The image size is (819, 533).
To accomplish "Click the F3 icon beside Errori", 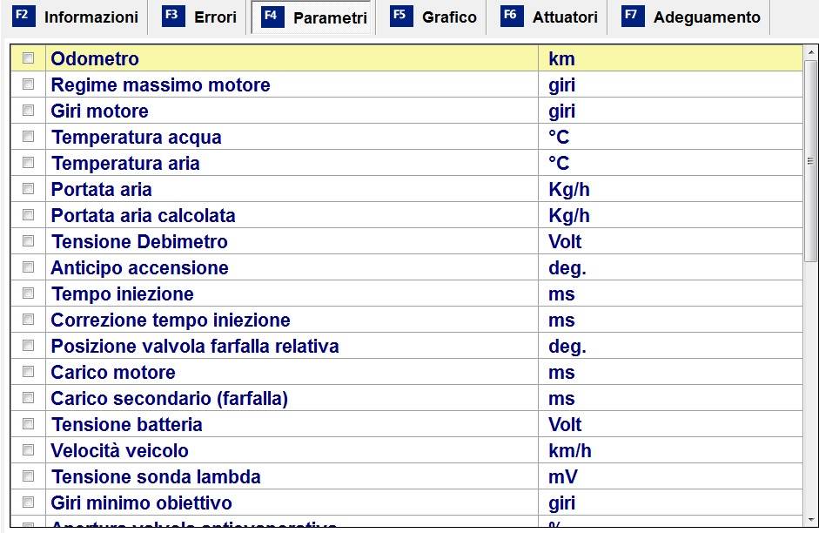I will click(x=173, y=16).
